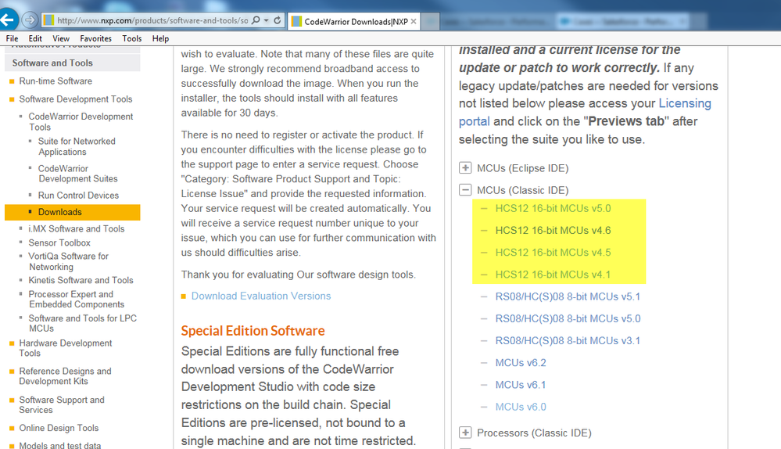The image size is (781, 449).
Task: Click MCUs (Classic IDE) label
Action: tap(522, 190)
